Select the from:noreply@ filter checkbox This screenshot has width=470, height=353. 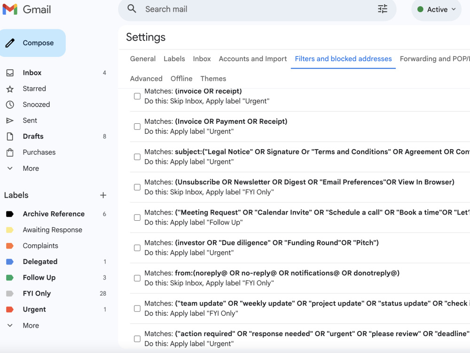(137, 278)
